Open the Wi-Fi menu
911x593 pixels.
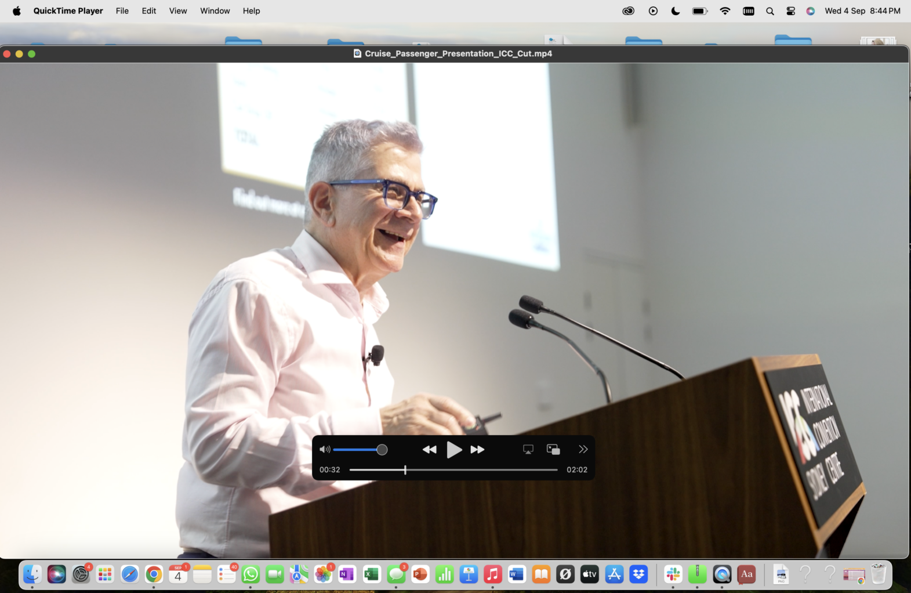(x=725, y=11)
